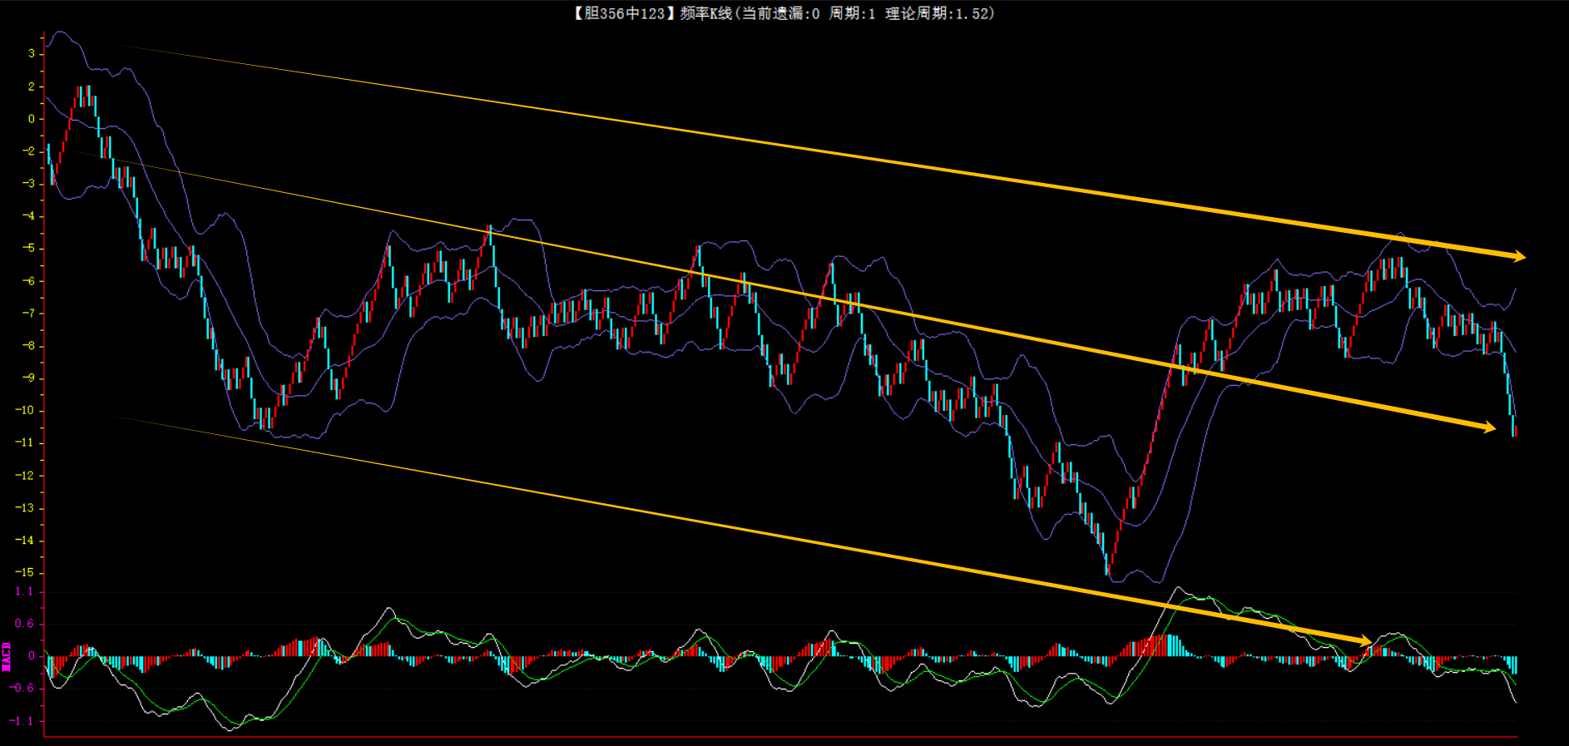Click the -7 label on the price axis

point(28,314)
